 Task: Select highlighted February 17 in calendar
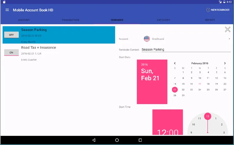[200, 84]
